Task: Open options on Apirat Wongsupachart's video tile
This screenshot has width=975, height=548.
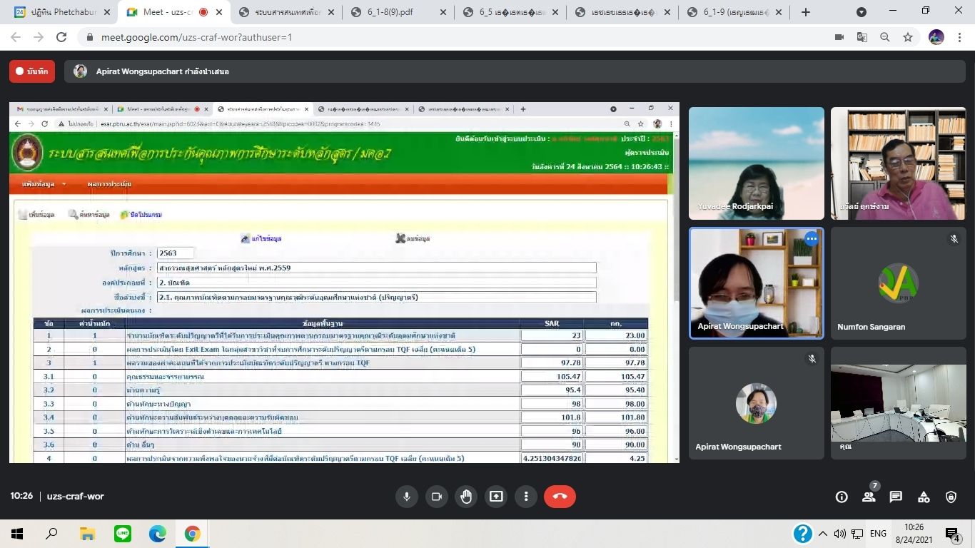Action: 812,240
